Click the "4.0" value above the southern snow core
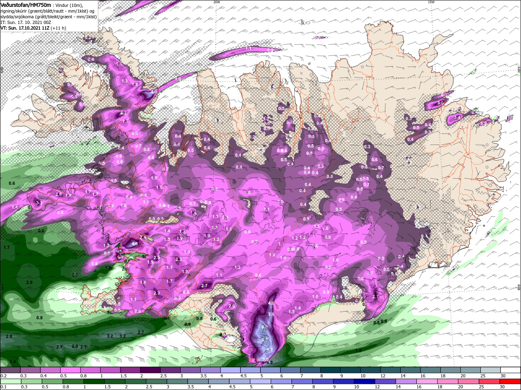The height and width of the screenshot is (390, 521). 271,303
